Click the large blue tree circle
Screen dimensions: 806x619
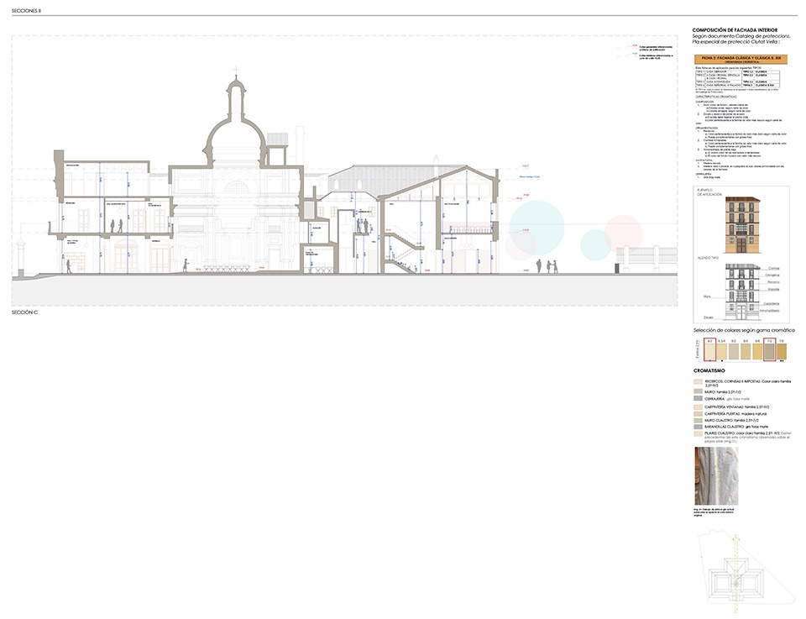536,221
